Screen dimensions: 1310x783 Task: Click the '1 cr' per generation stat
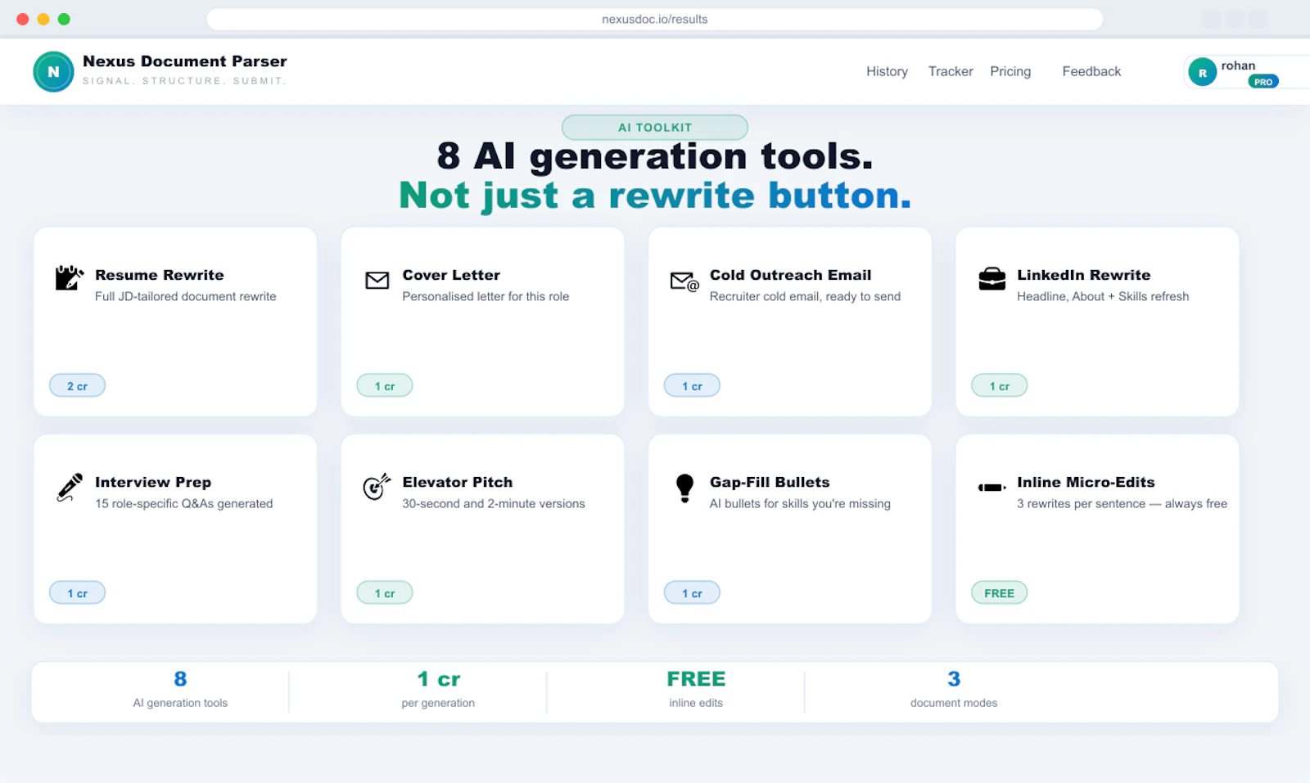[438, 679]
